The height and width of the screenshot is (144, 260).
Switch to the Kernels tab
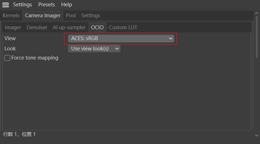11,15
